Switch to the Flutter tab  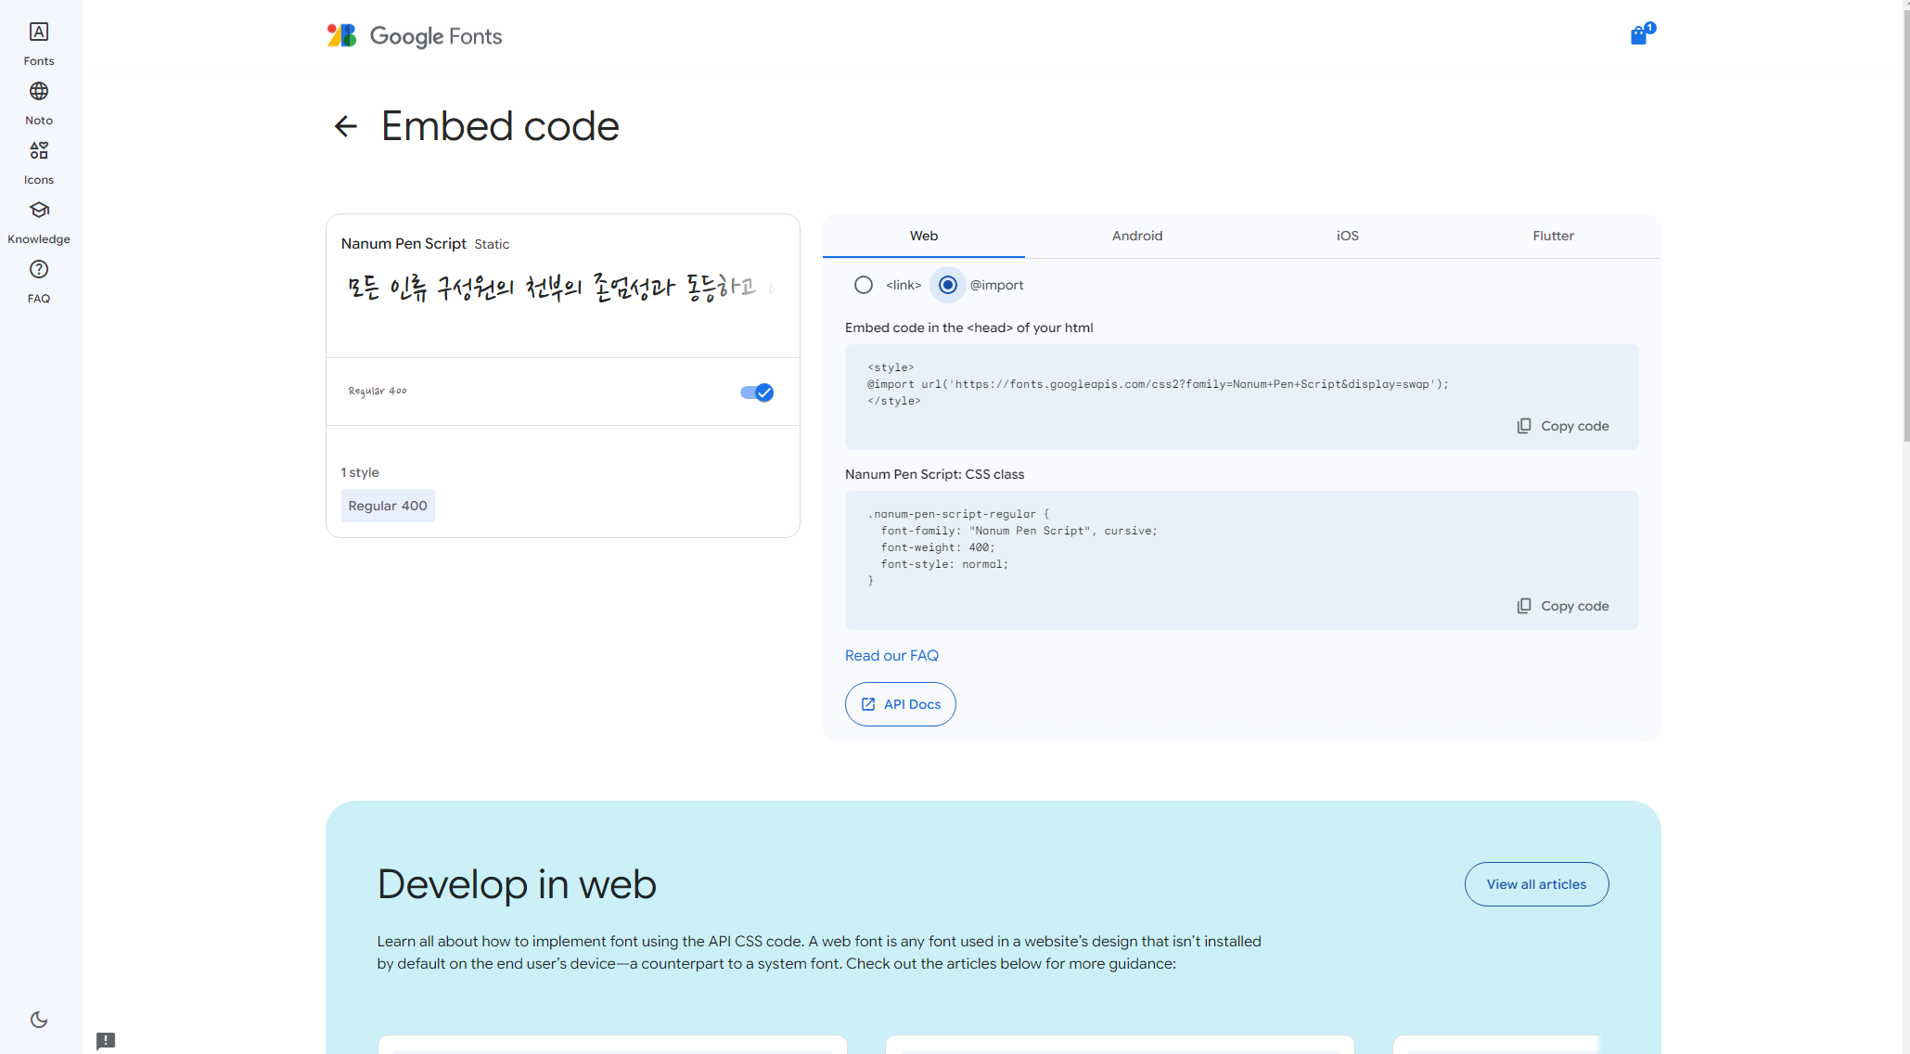(x=1552, y=236)
